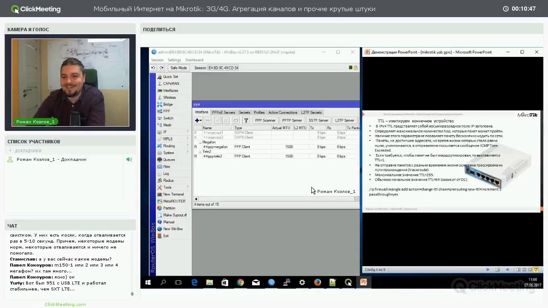Viewport: 548px width, 308px height.
Task: Switch to the PPPoE Servers tab
Action: click(223, 113)
